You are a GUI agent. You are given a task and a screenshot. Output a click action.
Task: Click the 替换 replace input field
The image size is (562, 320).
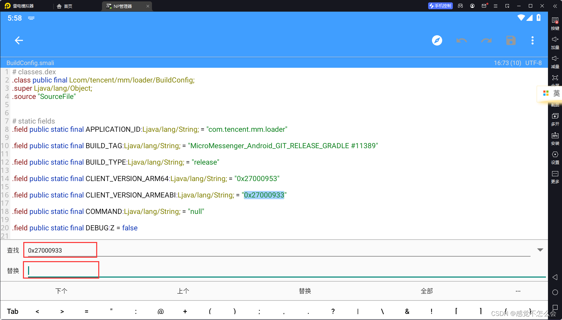[x=287, y=270]
